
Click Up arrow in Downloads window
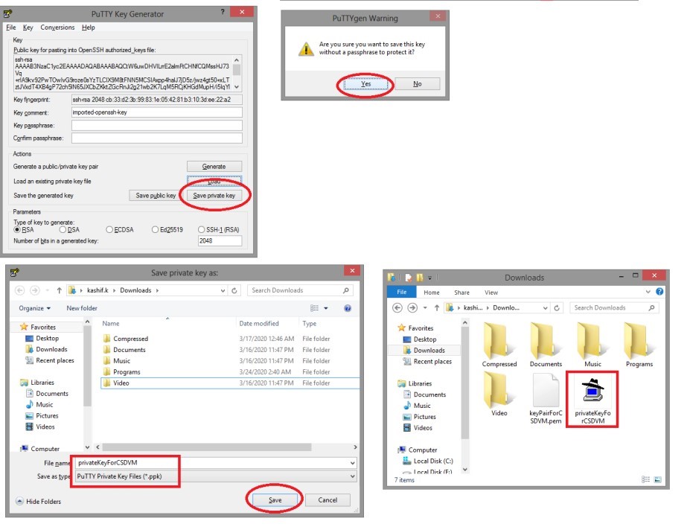(437, 308)
